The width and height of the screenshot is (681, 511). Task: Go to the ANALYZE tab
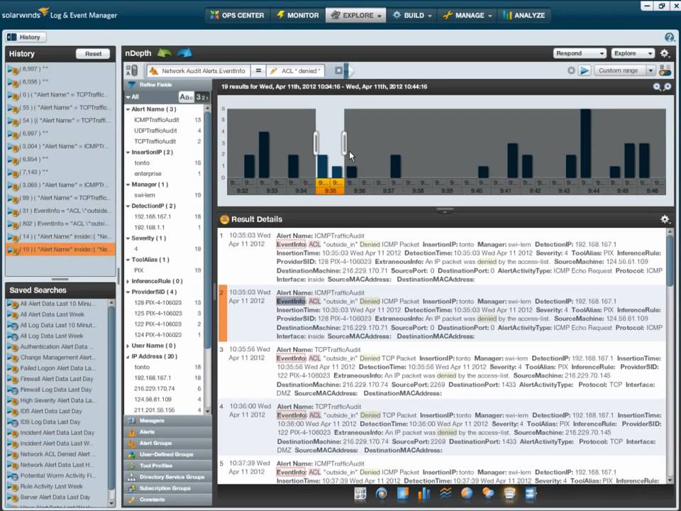click(524, 15)
